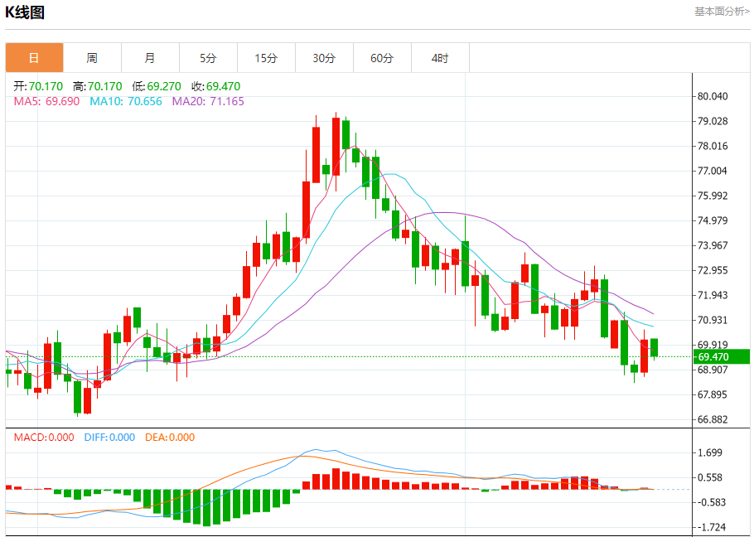The height and width of the screenshot is (537, 754).
Task: Click the 1.699 MACD axis label
Action: [x=710, y=452]
